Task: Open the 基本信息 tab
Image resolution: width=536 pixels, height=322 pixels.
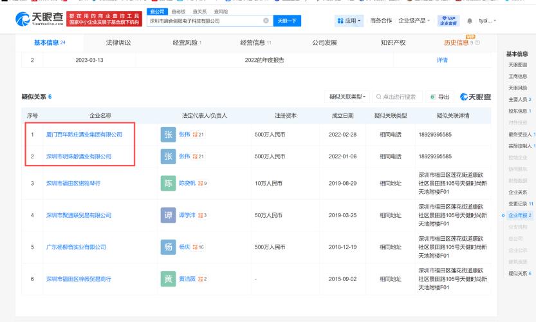Action: tap(50, 43)
